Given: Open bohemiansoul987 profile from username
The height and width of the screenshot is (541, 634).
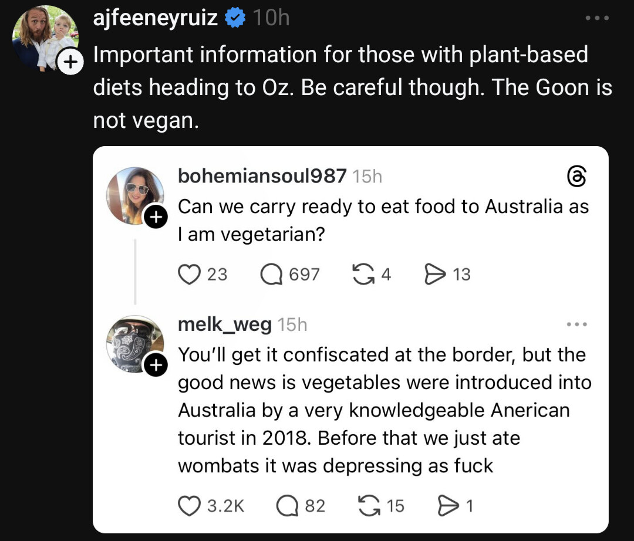Looking at the screenshot, I should point(262,176).
